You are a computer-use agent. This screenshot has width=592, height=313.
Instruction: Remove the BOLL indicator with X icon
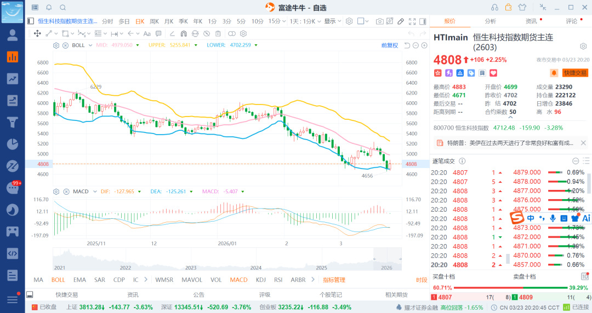coord(65,45)
